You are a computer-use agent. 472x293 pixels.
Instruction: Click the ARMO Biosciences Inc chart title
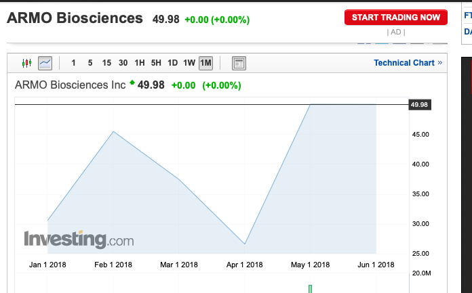tap(70, 85)
